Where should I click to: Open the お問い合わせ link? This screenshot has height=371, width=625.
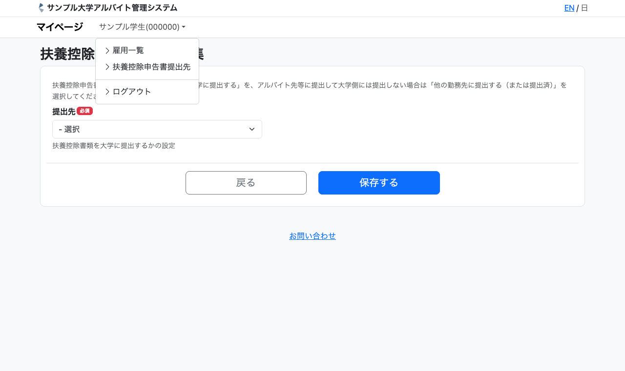(x=312, y=236)
